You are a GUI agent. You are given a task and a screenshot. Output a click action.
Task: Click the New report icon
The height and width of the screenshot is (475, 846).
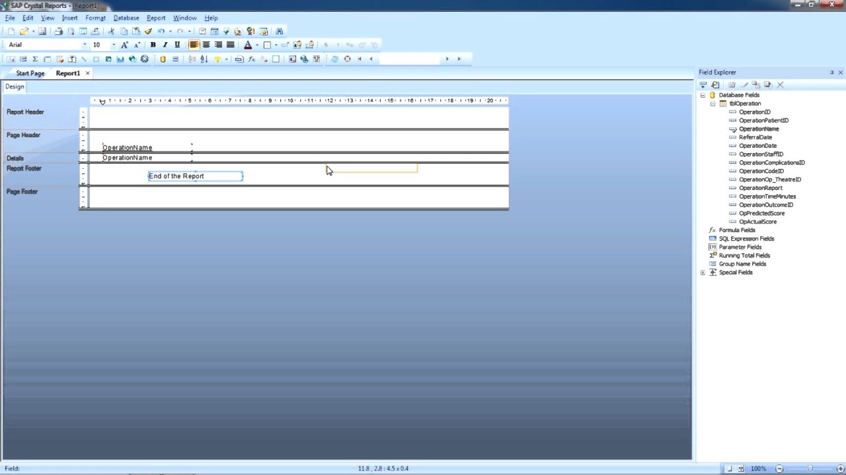pyautogui.click(x=11, y=31)
